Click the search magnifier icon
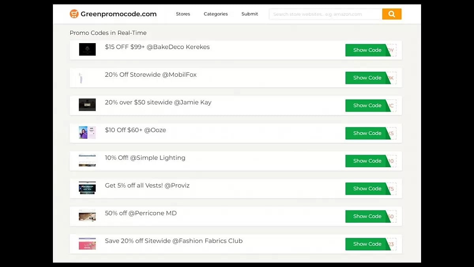Image resolution: width=474 pixels, height=267 pixels. [x=391, y=14]
